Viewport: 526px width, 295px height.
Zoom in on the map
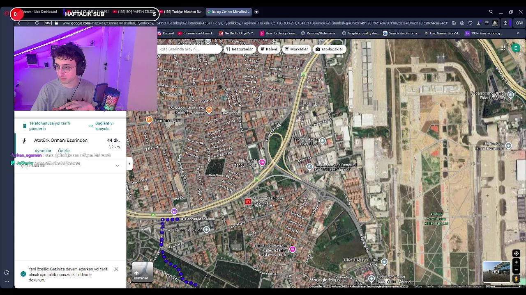517,262
